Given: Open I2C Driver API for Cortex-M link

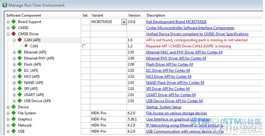Looking at the screenshot, I should point(168,70).
